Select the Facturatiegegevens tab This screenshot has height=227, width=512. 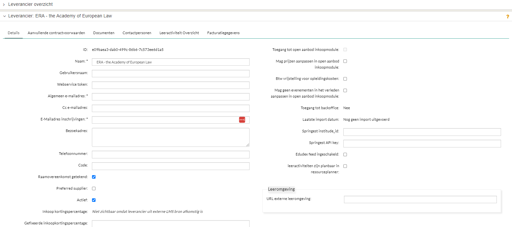click(223, 33)
